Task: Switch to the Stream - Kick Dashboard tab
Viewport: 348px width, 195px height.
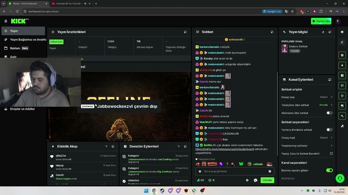Action: tap(28, 4)
